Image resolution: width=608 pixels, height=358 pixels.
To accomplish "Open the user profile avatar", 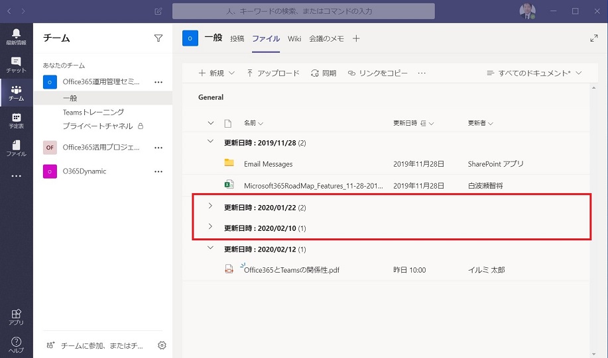I will coord(527,11).
